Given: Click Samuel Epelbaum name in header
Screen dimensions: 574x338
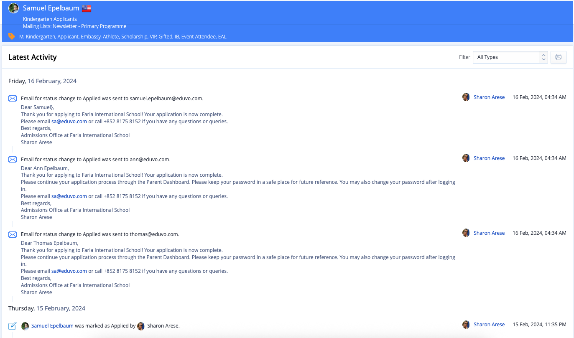Looking at the screenshot, I should (x=51, y=8).
